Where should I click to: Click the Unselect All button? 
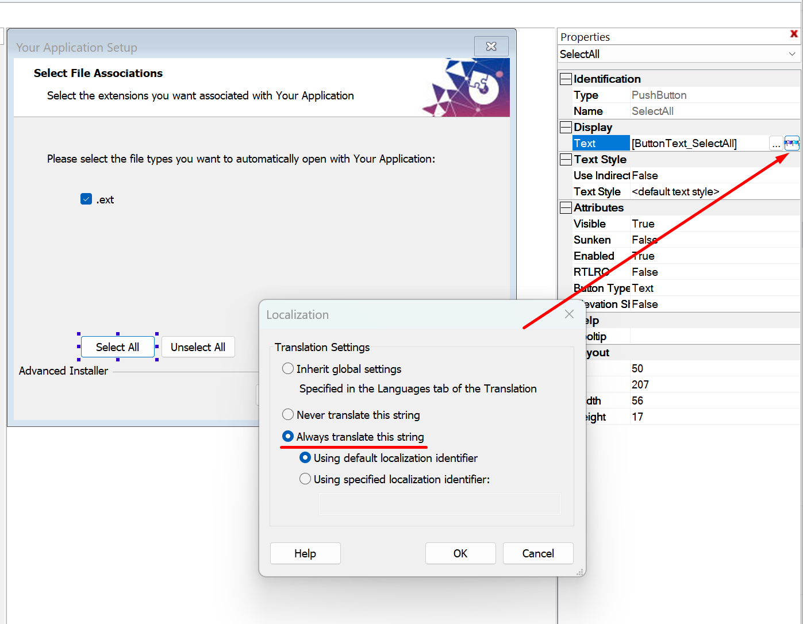198,346
